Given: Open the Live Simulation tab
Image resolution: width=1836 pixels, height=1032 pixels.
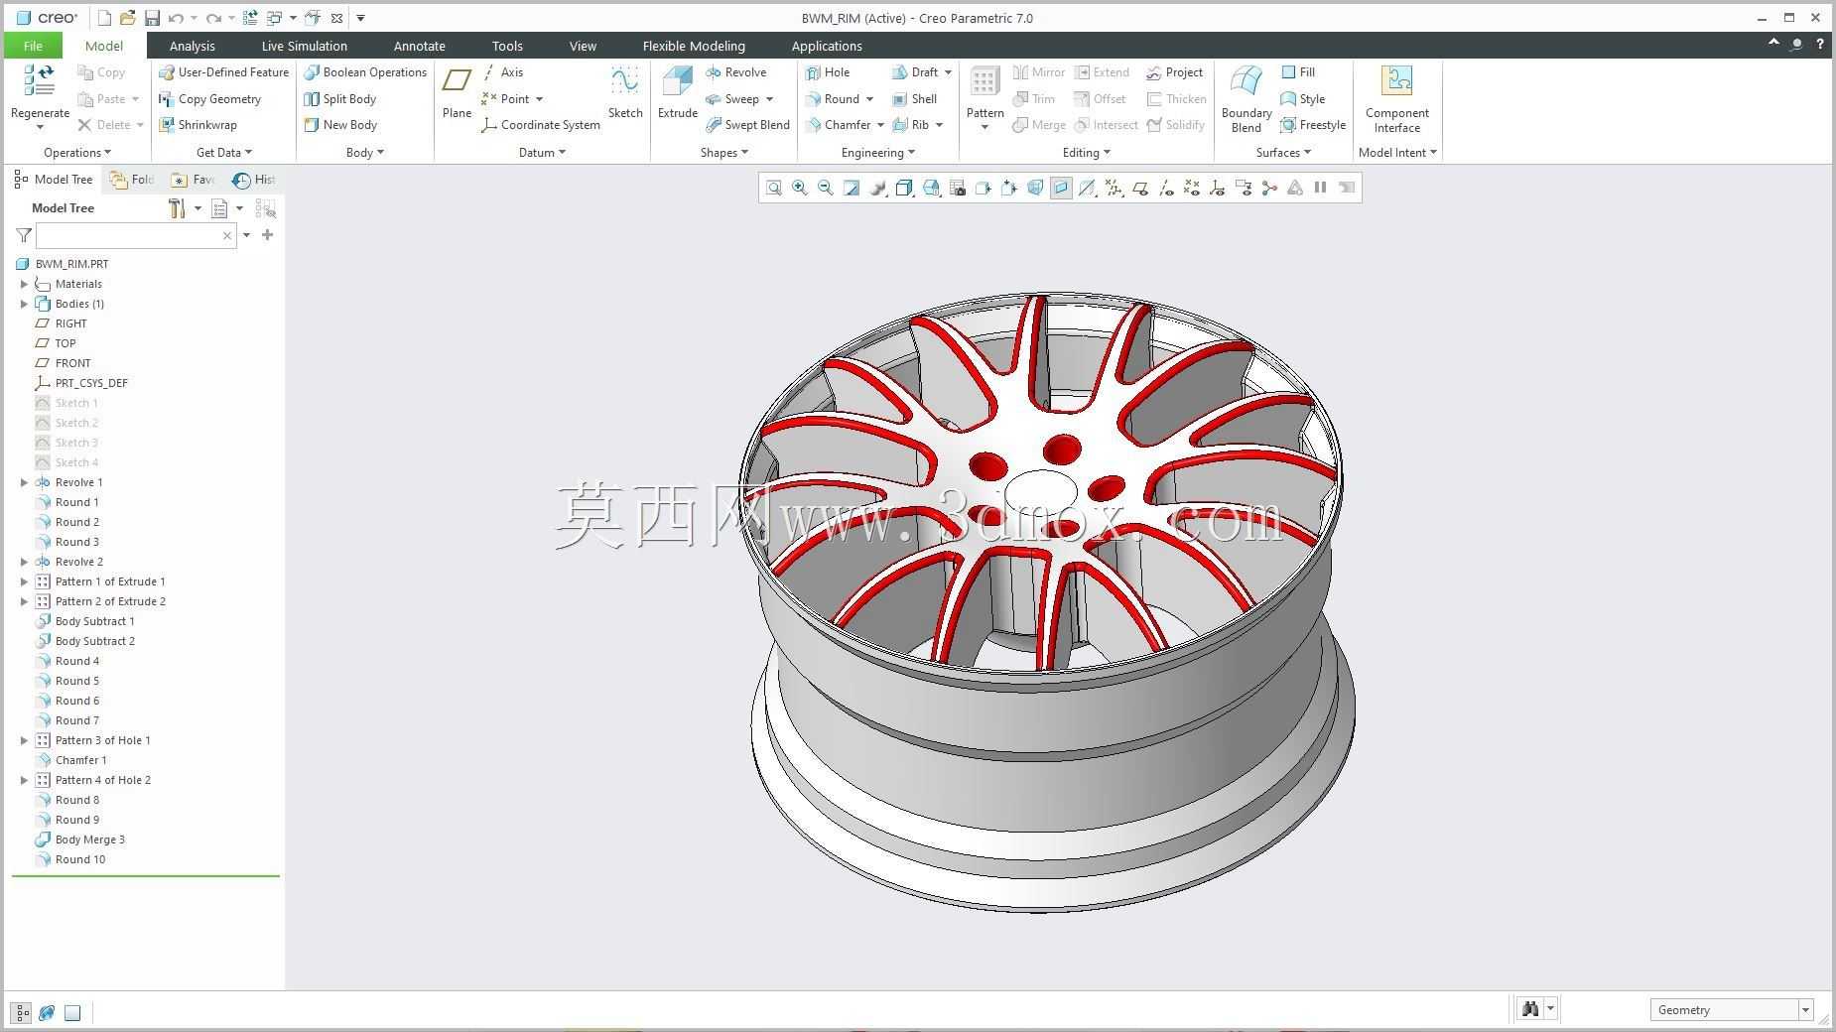Looking at the screenshot, I should tap(304, 46).
